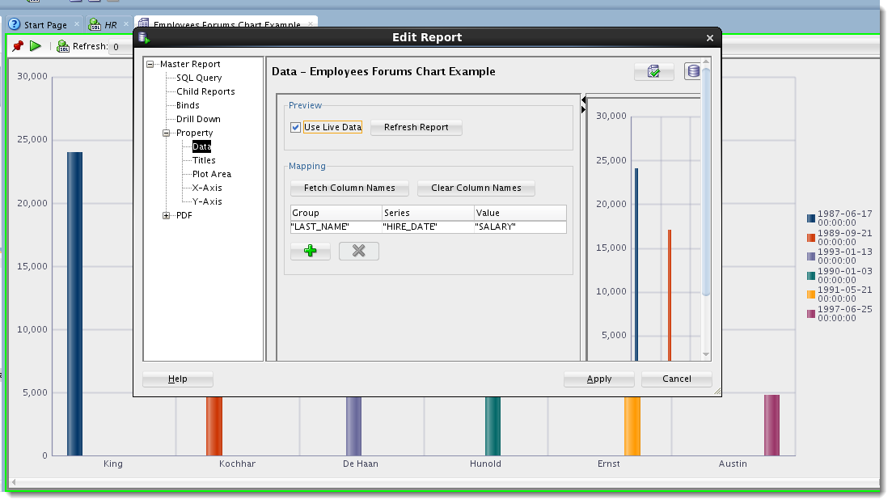This screenshot has width=892, height=504.
Task: Select the "SALARY" Value mapping cell
Action: click(x=520, y=227)
